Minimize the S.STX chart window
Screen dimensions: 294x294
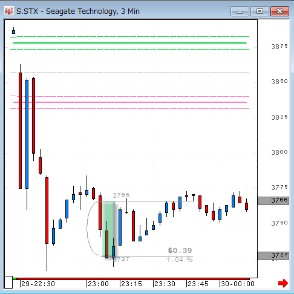click(x=240, y=11)
